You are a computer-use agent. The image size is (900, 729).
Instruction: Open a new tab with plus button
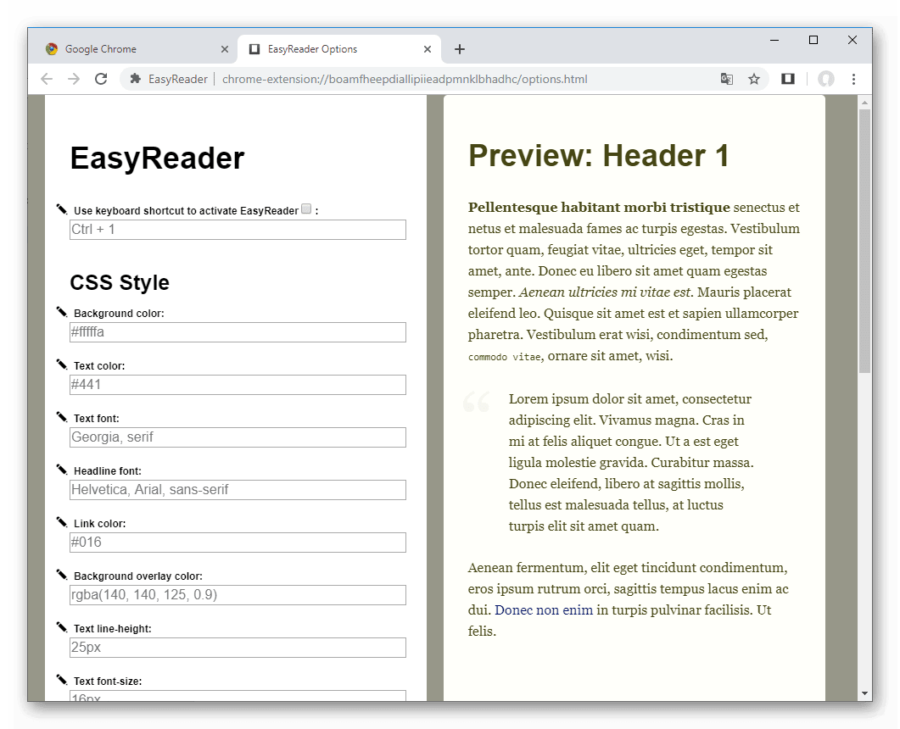coord(460,49)
